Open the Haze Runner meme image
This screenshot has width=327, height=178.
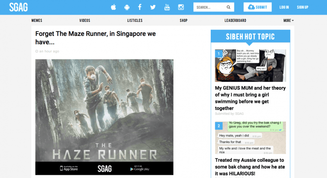click(104, 117)
